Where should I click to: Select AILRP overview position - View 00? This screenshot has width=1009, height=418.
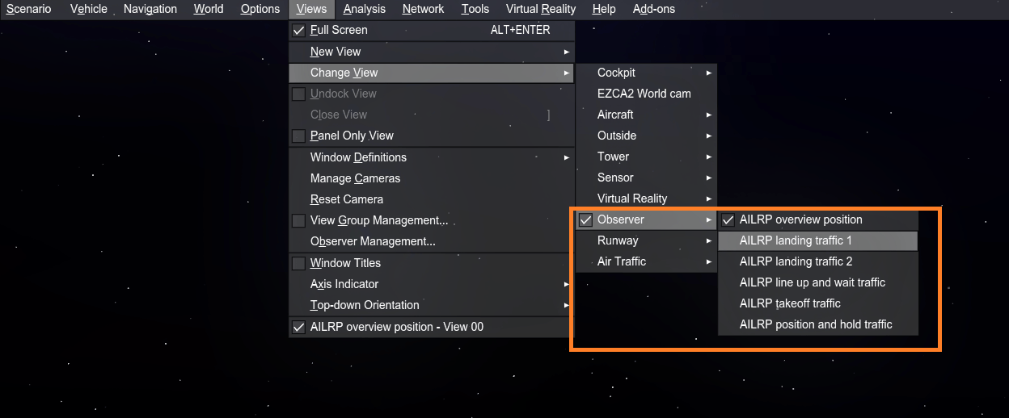[x=396, y=327]
